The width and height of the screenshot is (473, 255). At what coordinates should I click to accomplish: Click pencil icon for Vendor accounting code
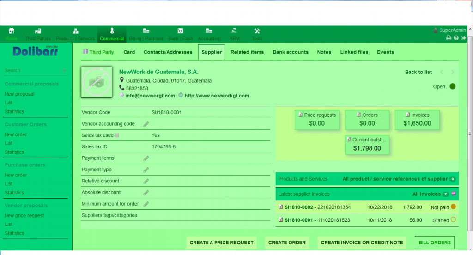point(146,124)
